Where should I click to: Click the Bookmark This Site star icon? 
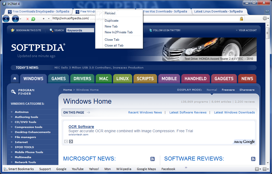pos(13,30)
